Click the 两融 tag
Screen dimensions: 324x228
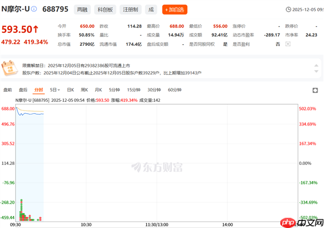click(82, 10)
